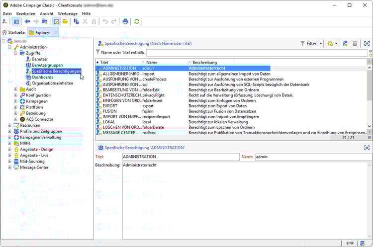Image resolution: width=373 pixels, height=247 pixels.
Task: Click the copy toolbar icon
Action: 76,22
